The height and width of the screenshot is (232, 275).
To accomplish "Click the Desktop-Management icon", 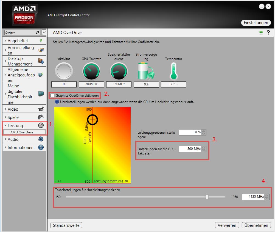I will pos(41,61).
